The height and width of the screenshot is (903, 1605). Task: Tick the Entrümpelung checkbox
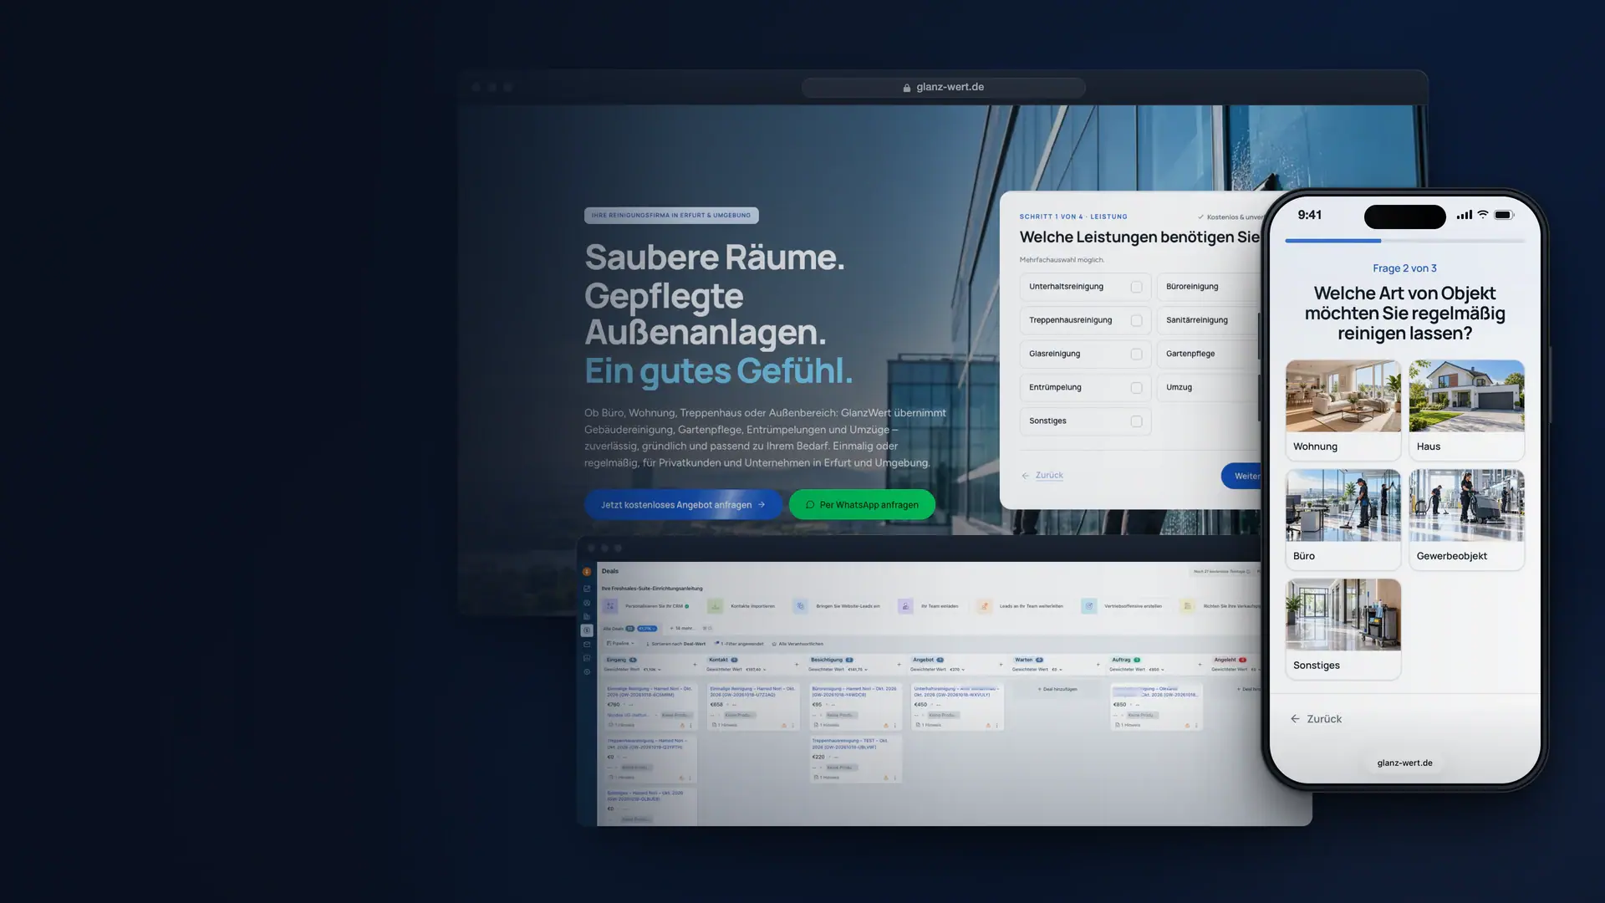1136,387
